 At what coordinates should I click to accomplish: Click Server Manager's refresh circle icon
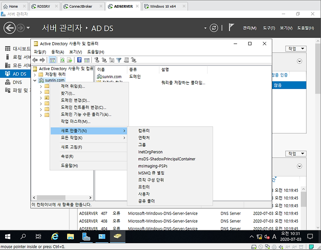pyautogui.click(x=214, y=28)
